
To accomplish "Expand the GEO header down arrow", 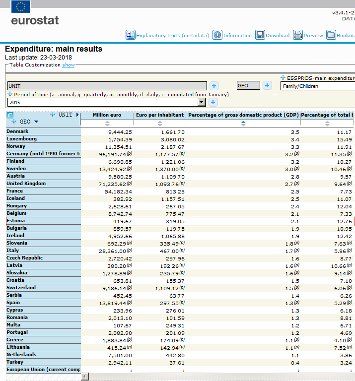I will [x=36, y=122].
